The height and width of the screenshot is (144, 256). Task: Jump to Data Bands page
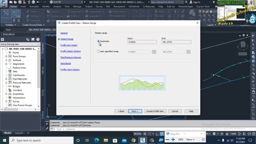click(x=66, y=63)
